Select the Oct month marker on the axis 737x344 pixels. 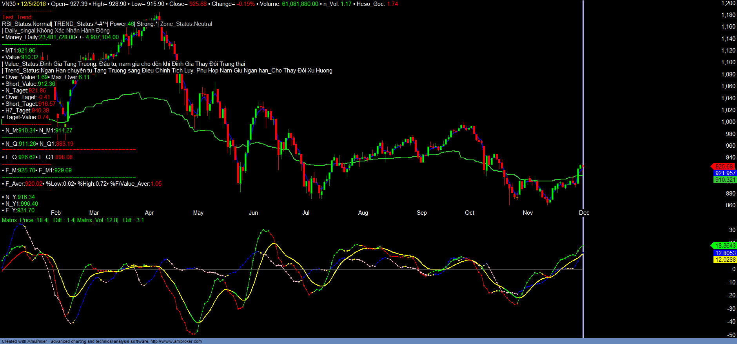tap(469, 213)
